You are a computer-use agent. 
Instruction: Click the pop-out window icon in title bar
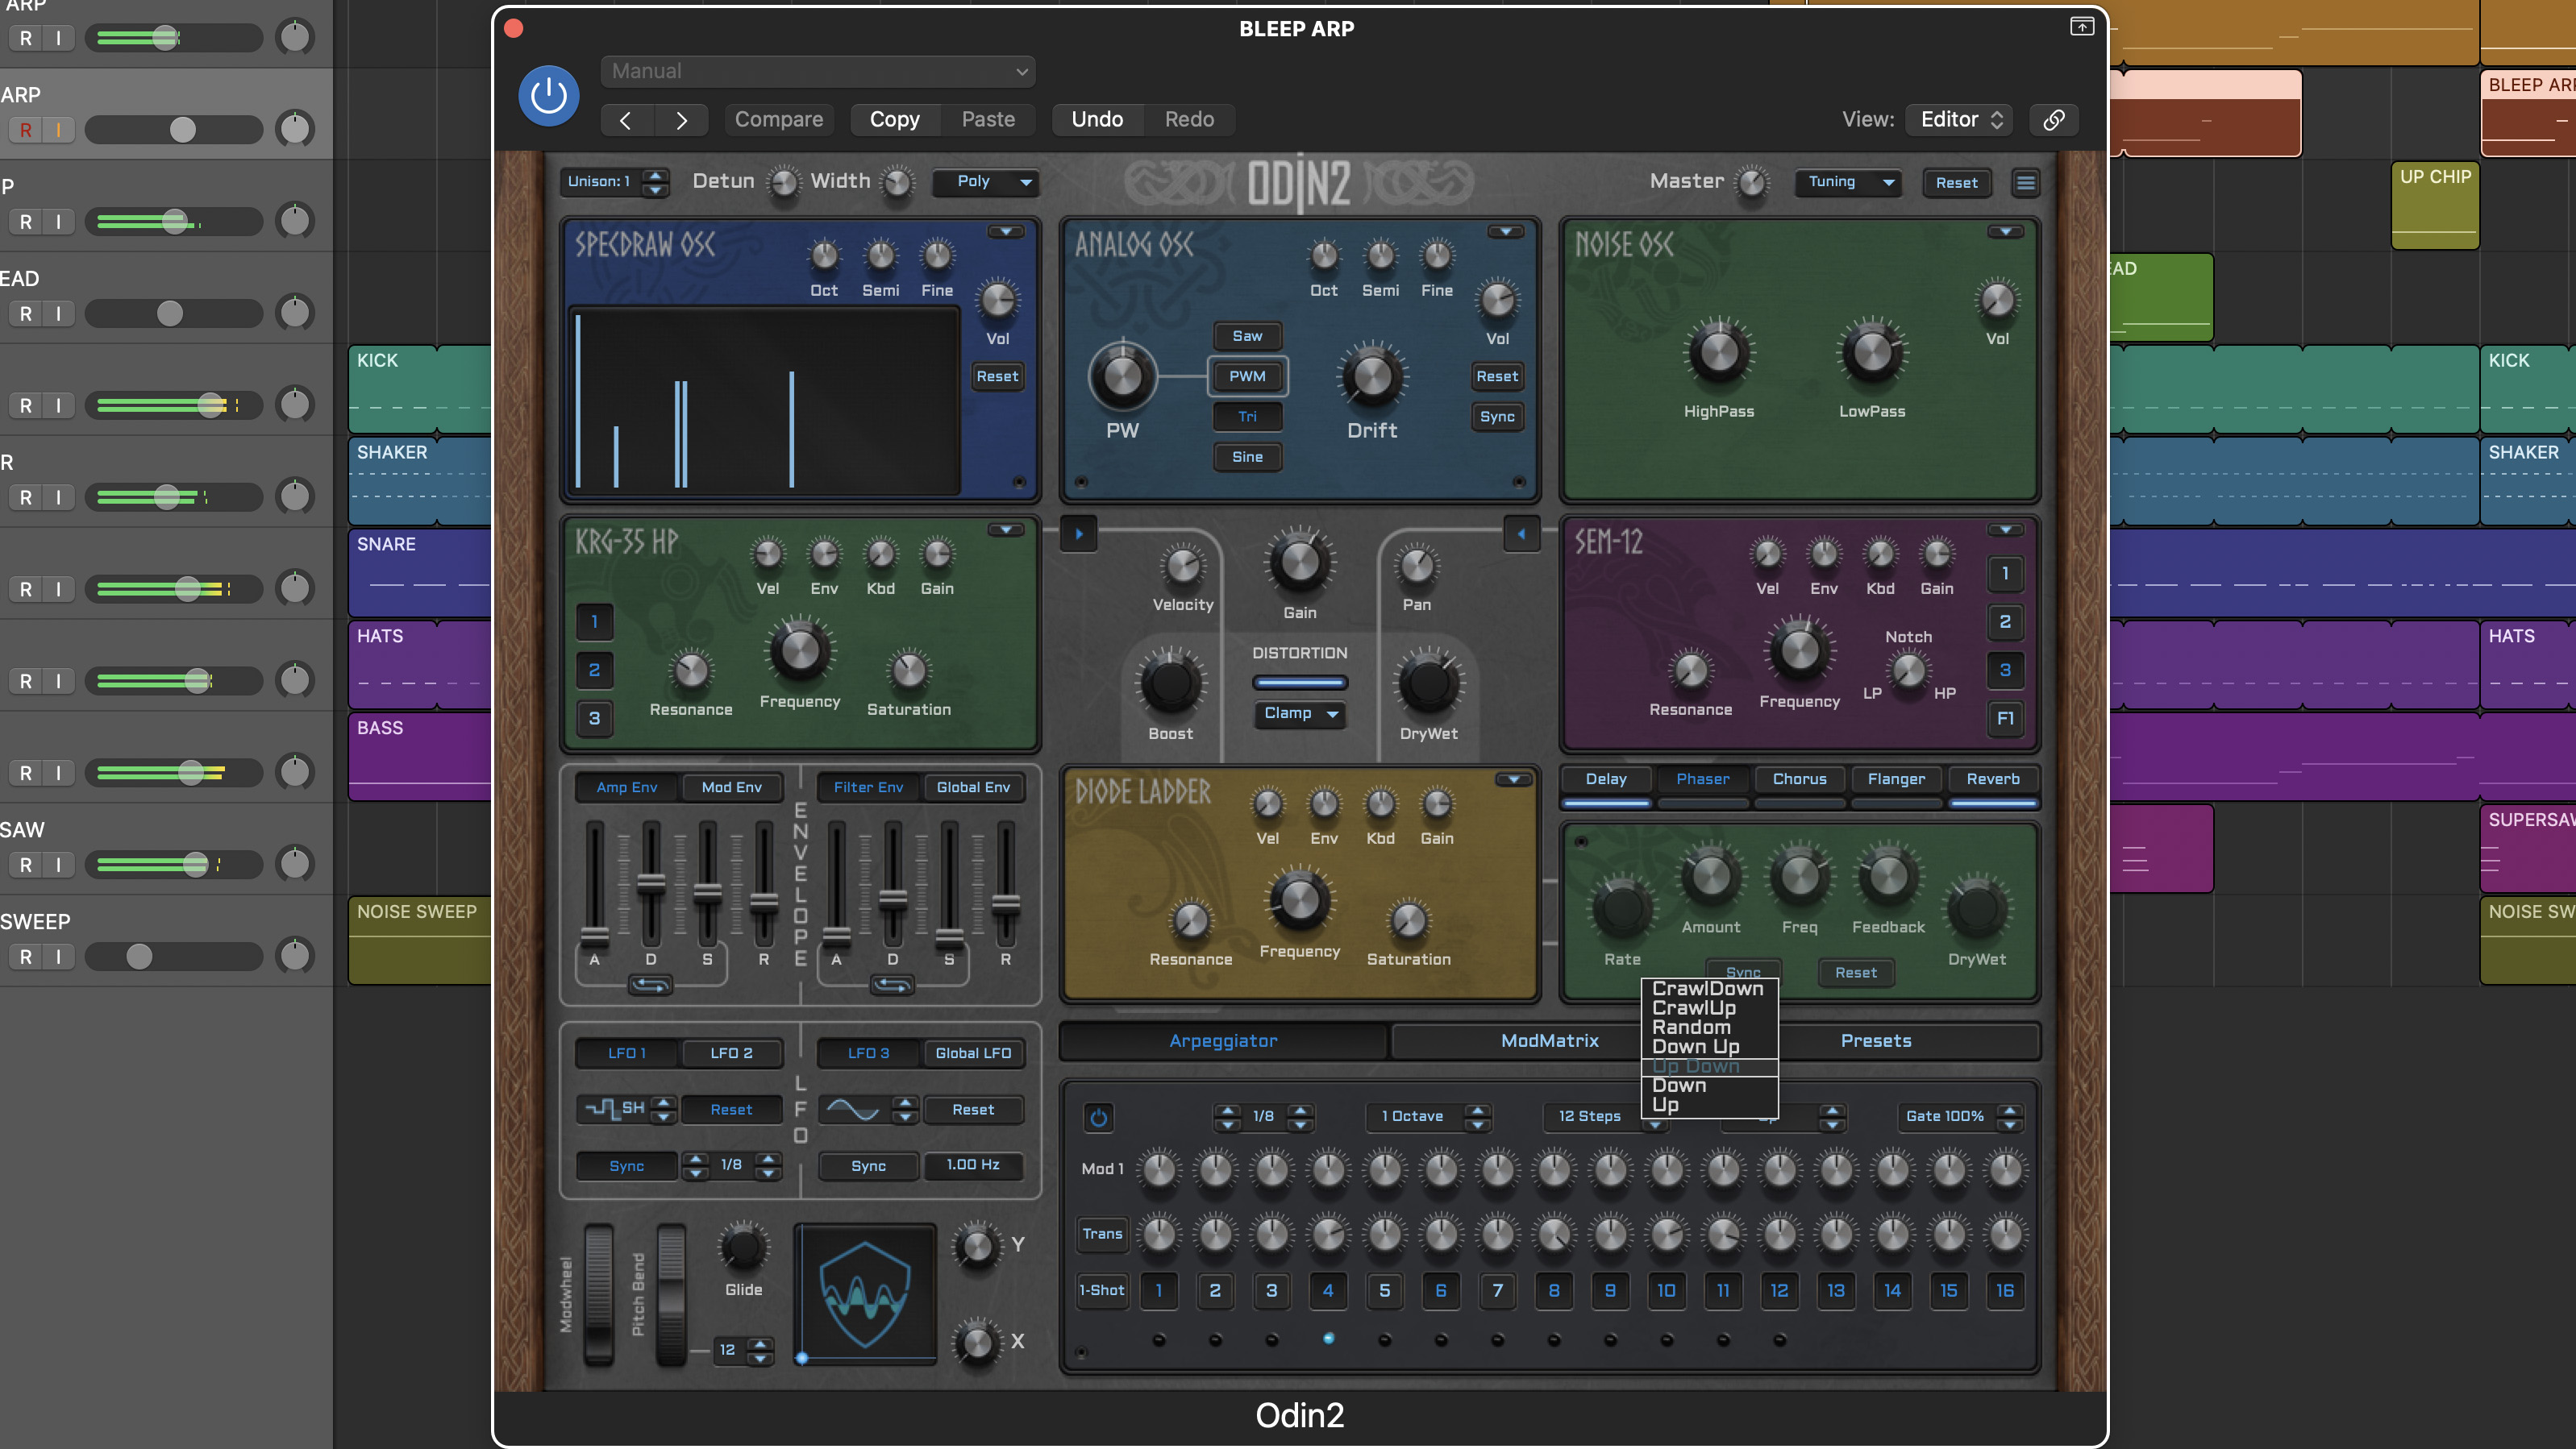click(2081, 27)
